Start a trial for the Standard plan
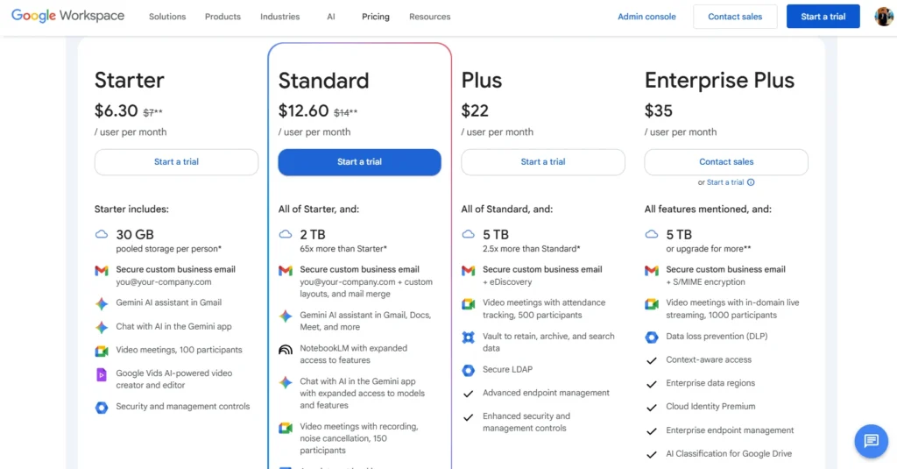 click(x=359, y=162)
